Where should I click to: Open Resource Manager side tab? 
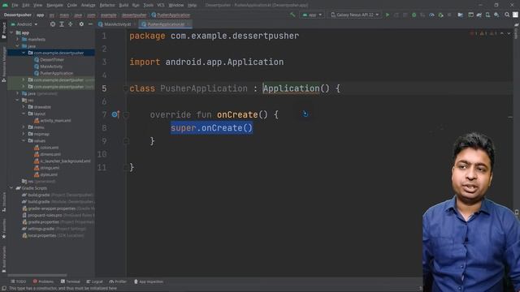[4, 64]
